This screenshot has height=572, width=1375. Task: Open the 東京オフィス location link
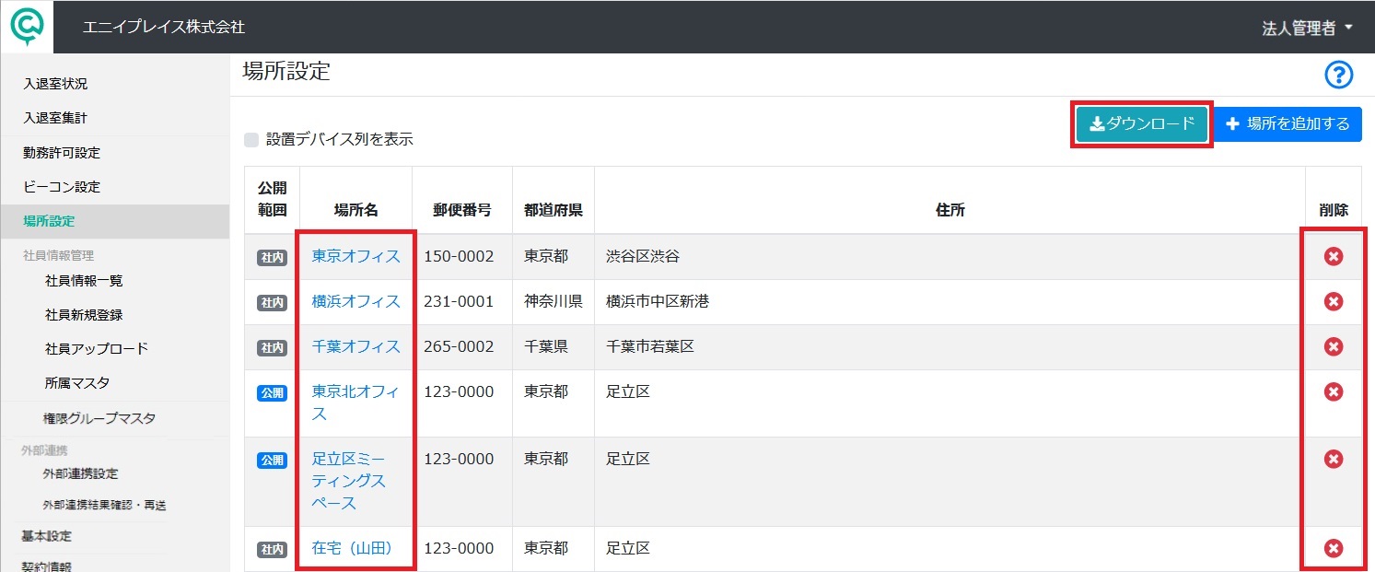point(356,256)
